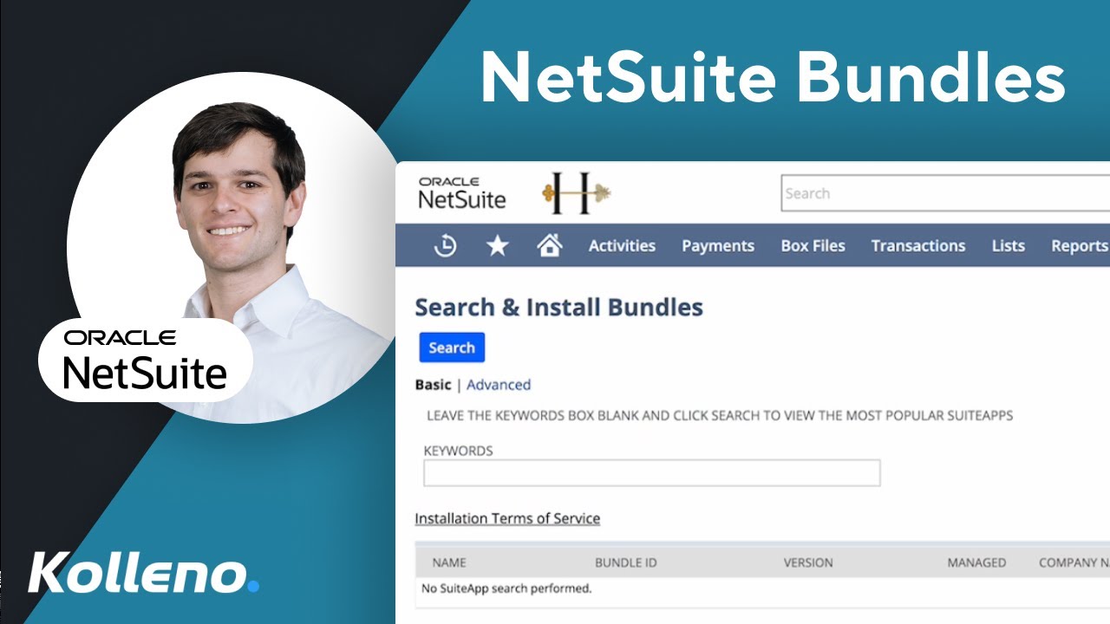Open the Reports menu
The image size is (1110, 624).
[x=1080, y=245]
